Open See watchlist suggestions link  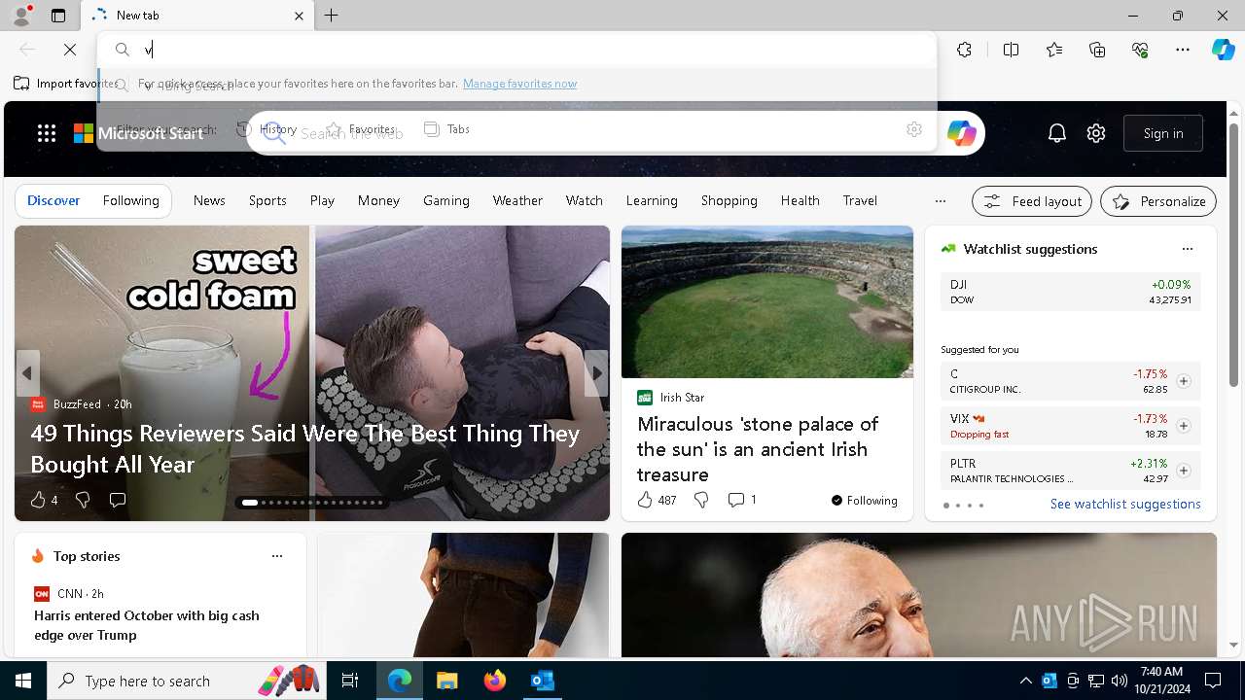[1125, 504]
